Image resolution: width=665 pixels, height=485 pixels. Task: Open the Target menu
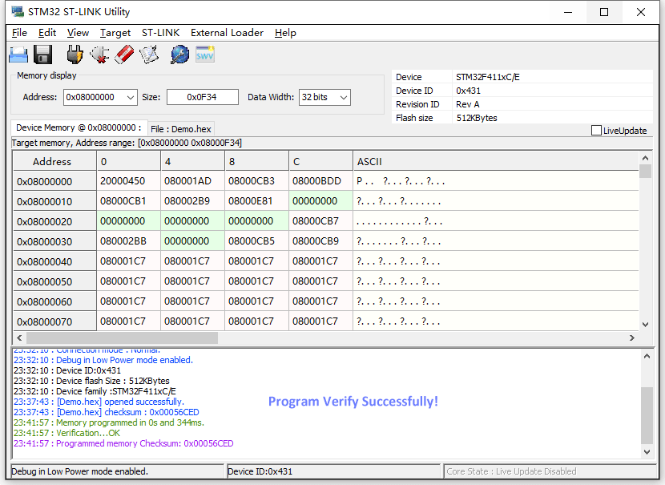[115, 33]
